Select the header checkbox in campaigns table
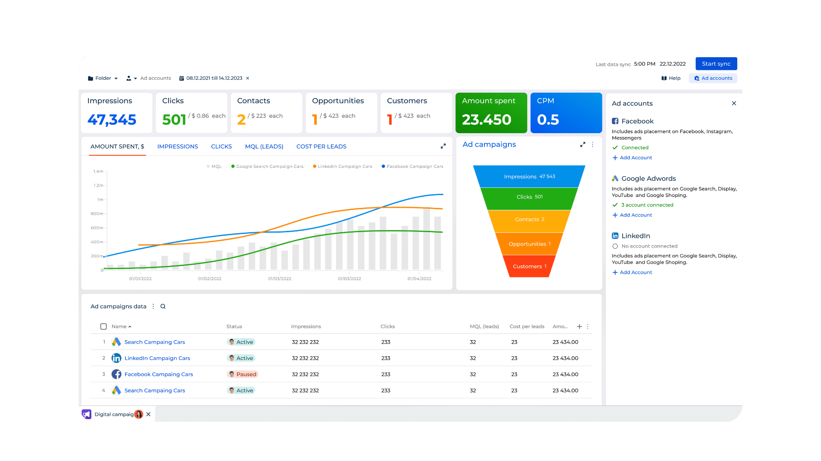 tap(103, 326)
